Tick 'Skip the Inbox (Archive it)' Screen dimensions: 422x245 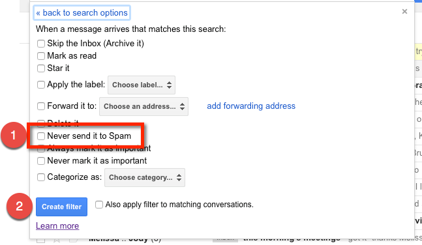41,44
